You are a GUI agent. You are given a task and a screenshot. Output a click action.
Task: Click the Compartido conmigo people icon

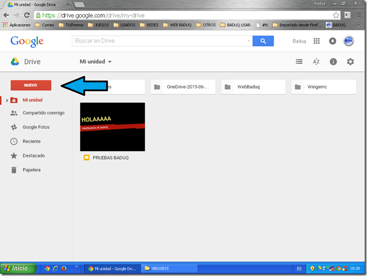pyautogui.click(x=14, y=113)
